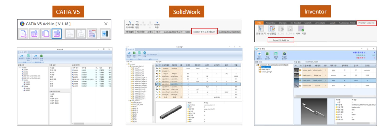Click the SolidWorks model tree vertical scrollbar
This screenshot has width=391, height=129.
point(153,94)
